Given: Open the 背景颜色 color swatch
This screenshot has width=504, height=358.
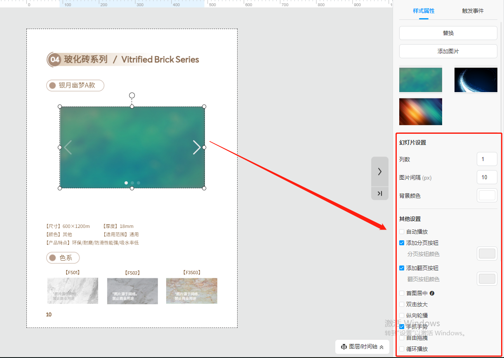Looking at the screenshot, I should (487, 195).
